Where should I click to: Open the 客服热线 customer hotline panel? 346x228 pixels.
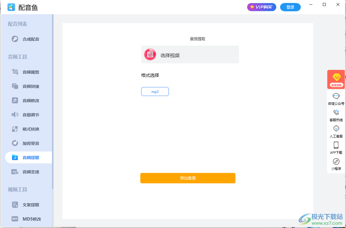tap(336, 115)
